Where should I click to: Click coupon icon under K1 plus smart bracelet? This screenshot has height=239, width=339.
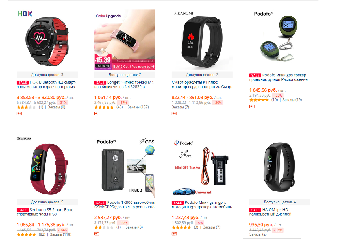[x=174, y=114]
